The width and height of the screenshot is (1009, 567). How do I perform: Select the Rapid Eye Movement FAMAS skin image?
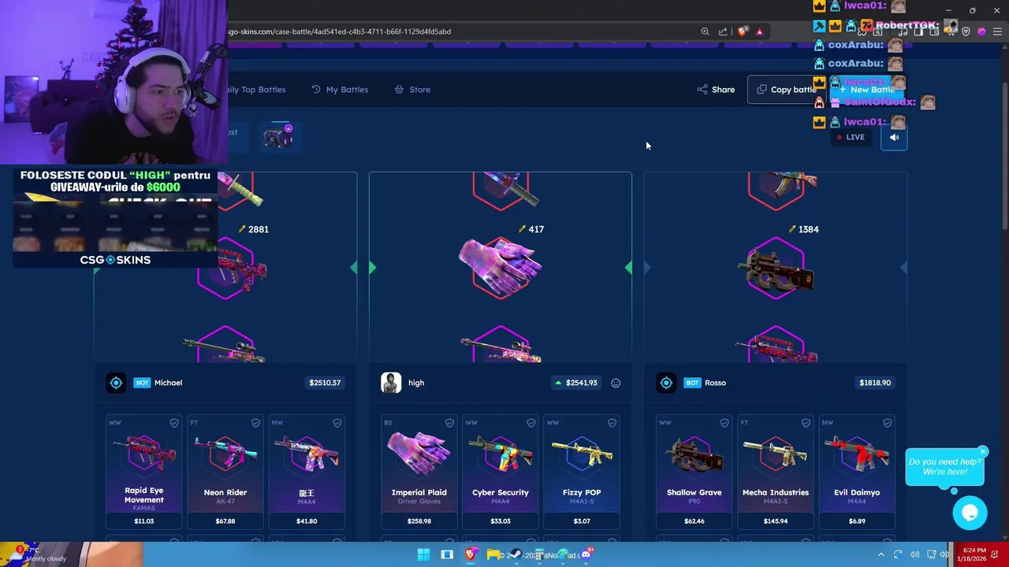144,454
